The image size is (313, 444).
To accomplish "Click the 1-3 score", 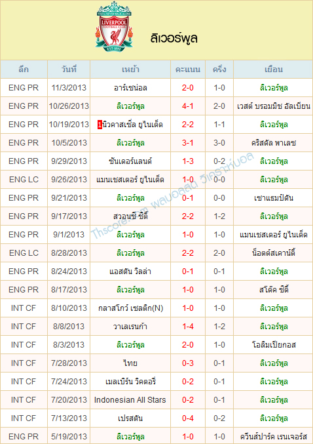I will (188, 161).
